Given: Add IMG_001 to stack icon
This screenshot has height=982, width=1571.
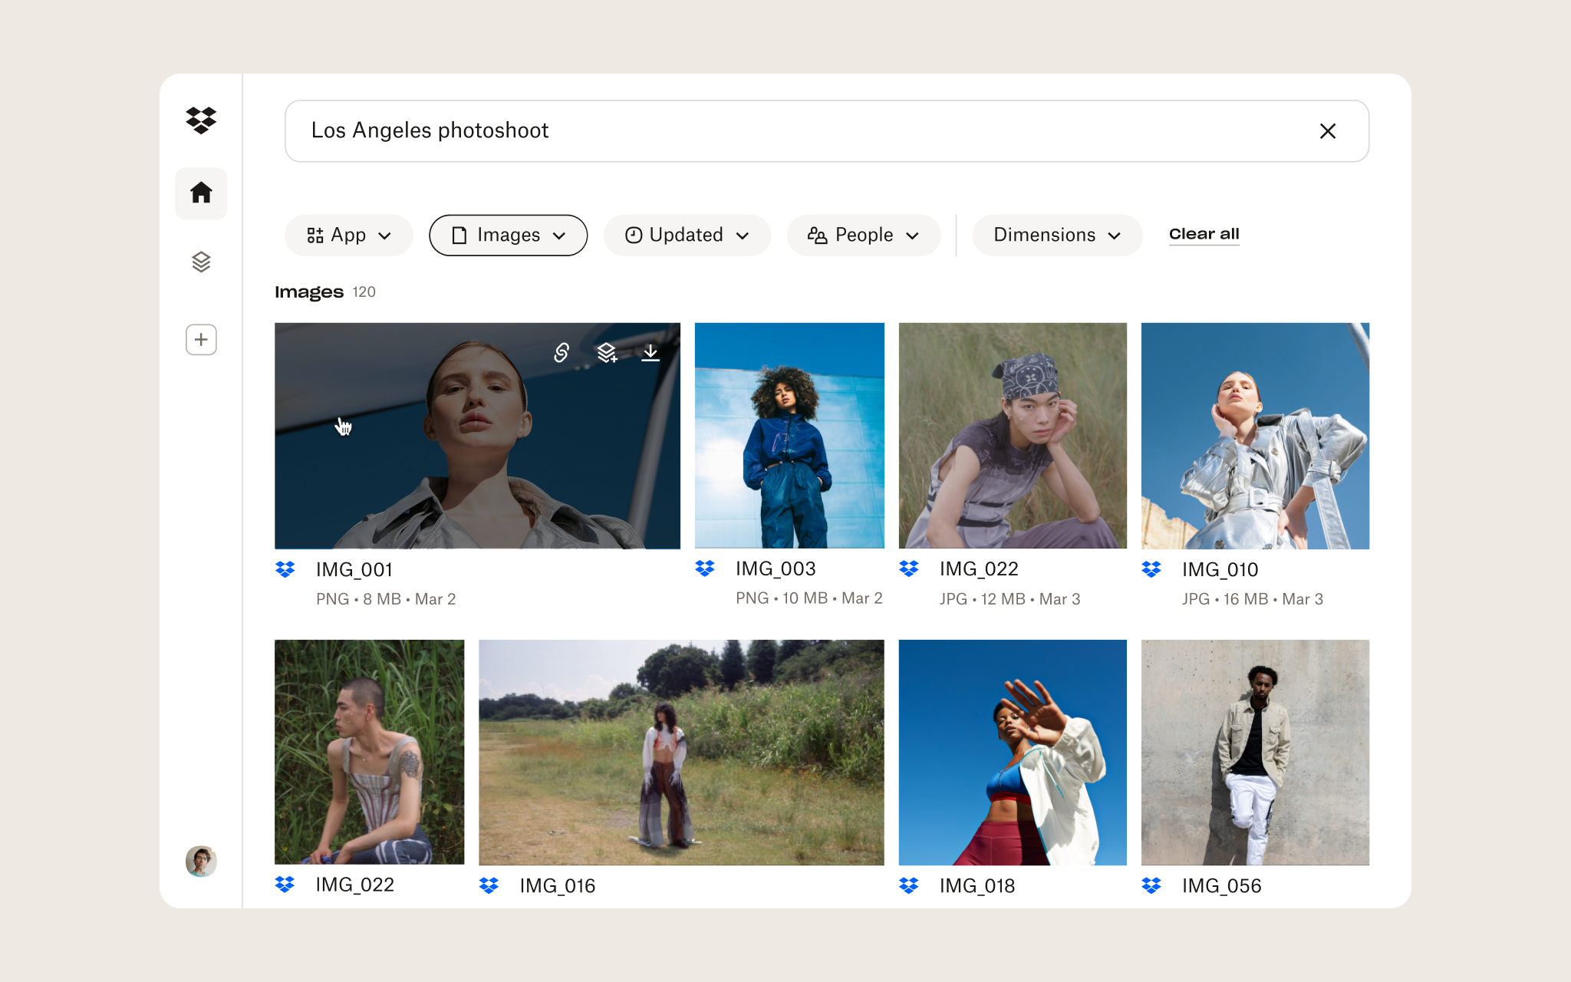Looking at the screenshot, I should click(607, 352).
